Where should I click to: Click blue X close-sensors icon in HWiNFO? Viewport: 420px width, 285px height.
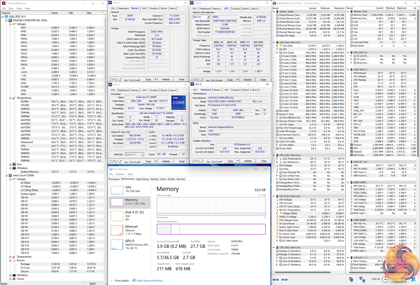tap(413, 279)
